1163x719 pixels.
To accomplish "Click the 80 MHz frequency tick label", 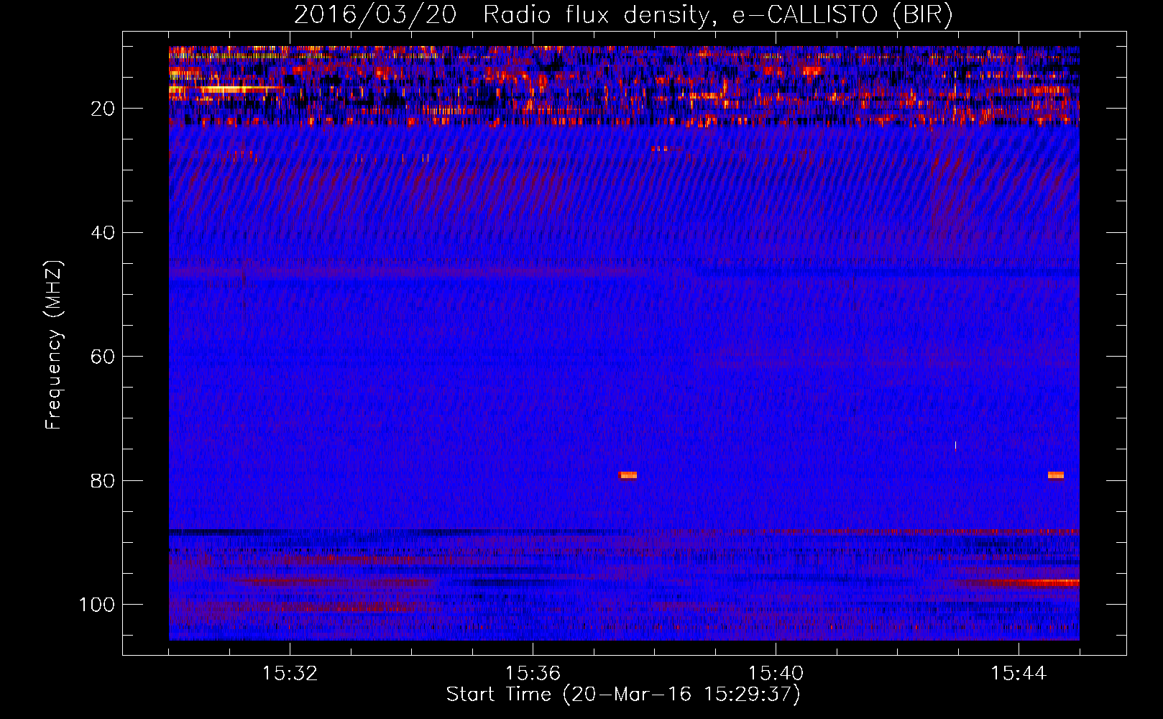I will (104, 480).
